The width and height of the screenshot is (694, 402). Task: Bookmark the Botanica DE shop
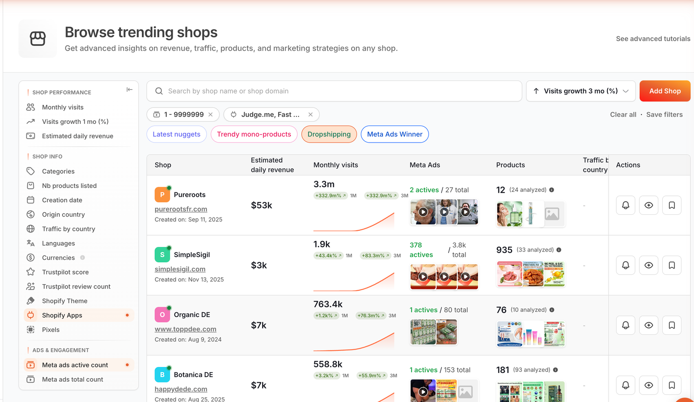point(671,385)
